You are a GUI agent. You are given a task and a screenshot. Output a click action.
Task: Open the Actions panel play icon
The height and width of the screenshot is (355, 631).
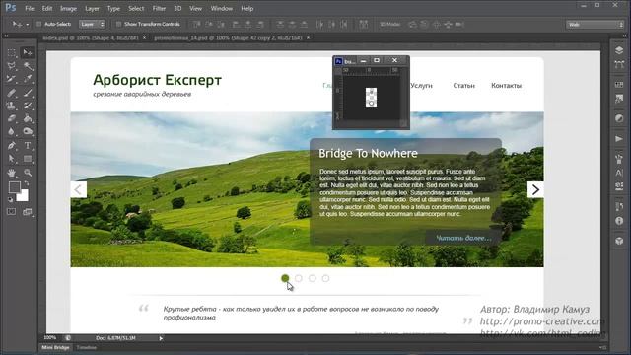[619, 139]
